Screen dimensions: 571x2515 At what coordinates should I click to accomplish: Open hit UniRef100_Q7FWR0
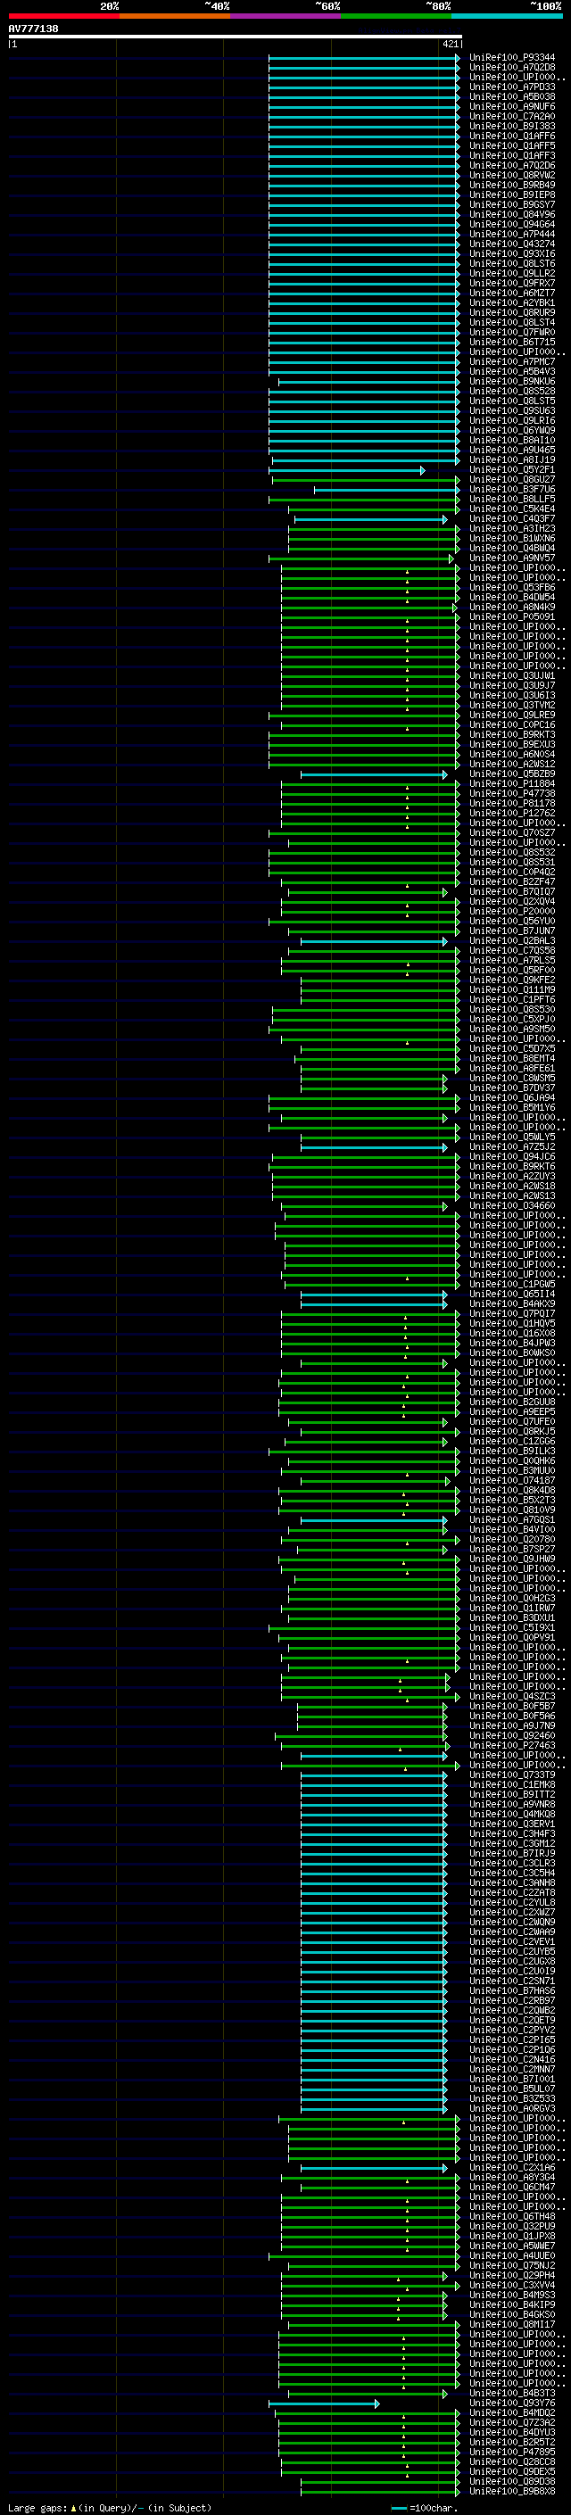[x=511, y=332]
